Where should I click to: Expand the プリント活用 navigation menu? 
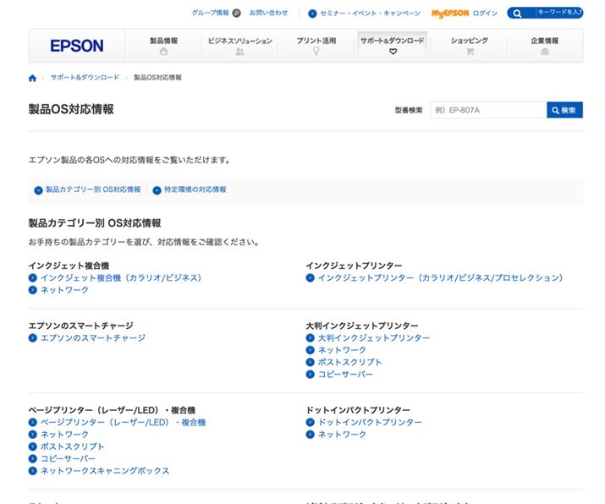[x=316, y=45]
